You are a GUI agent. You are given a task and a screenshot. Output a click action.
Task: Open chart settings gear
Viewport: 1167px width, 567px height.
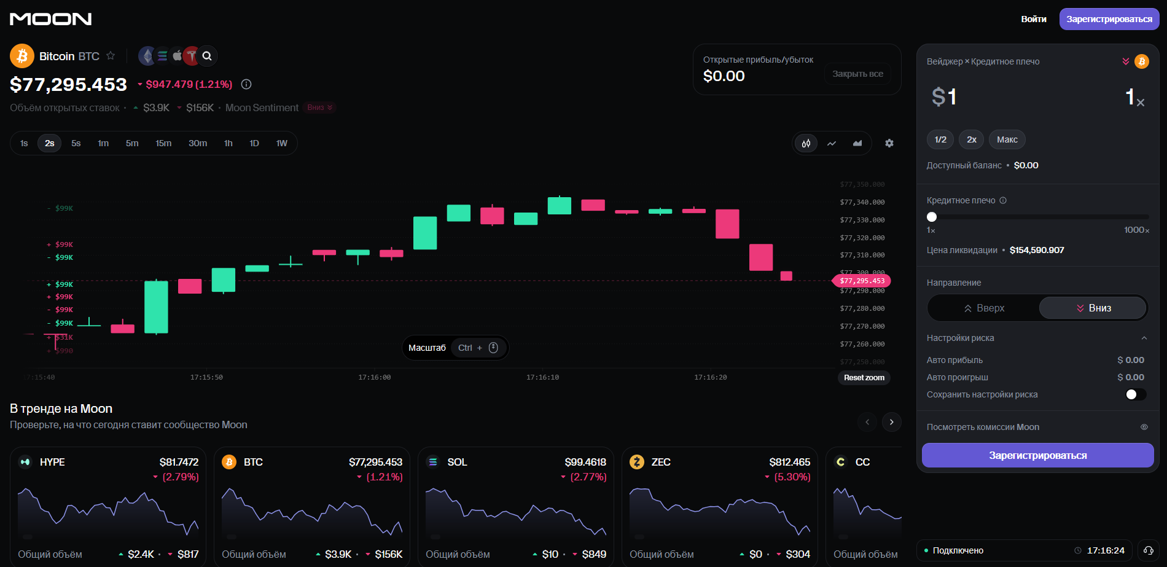pyautogui.click(x=889, y=143)
